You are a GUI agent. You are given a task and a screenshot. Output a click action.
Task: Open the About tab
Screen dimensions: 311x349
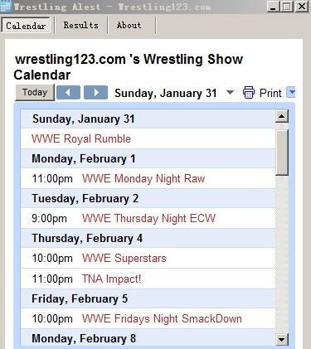[129, 25]
